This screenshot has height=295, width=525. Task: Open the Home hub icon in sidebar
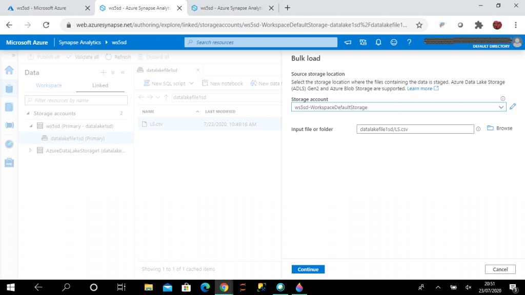tap(9, 70)
